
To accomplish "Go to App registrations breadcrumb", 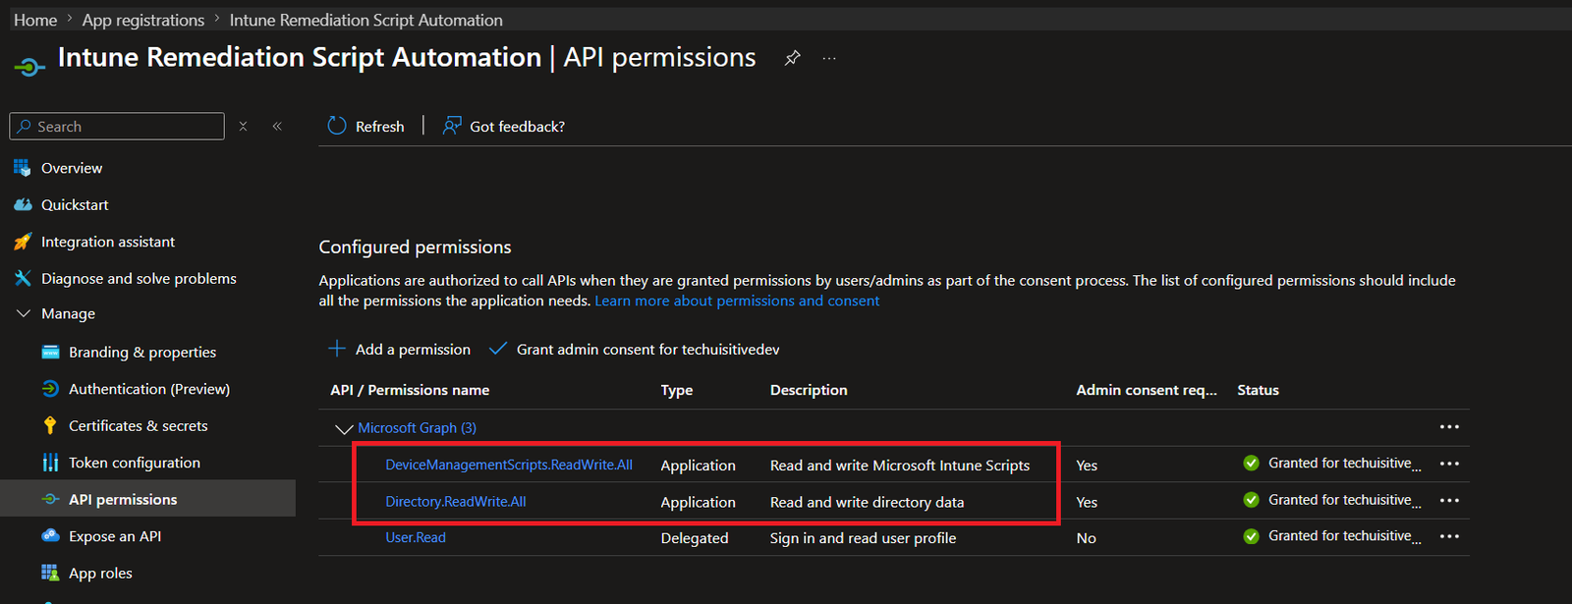I will click(x=143, y=20).
